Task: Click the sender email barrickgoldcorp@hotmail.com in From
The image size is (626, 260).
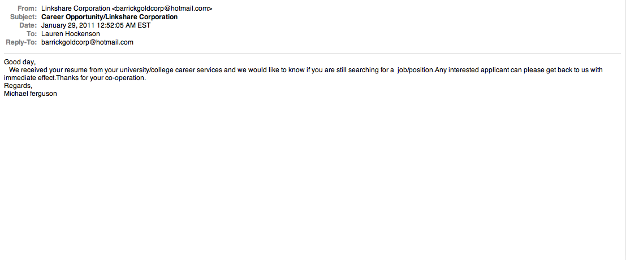Action: [x=162, y=8]
